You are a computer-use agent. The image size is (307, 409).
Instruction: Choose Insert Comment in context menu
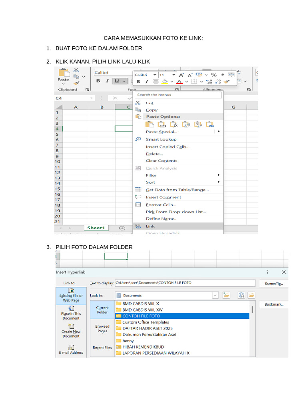click(x=178, y=197)
